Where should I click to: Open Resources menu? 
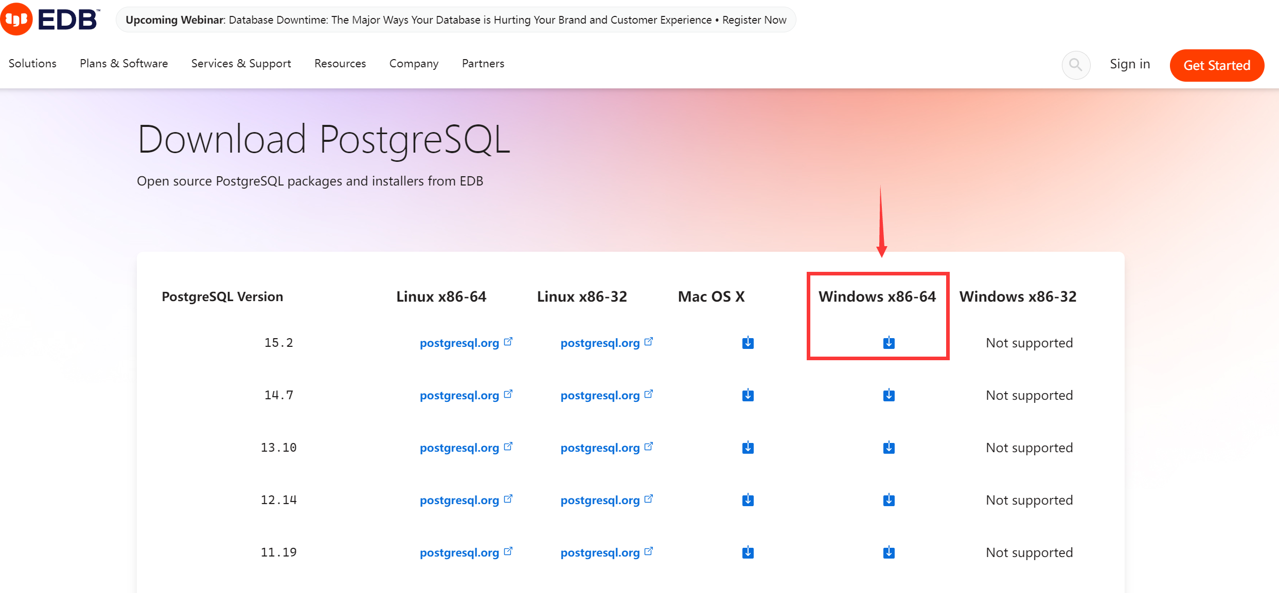[x=340, y=63]
